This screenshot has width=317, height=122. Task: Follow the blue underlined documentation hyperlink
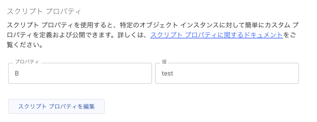216,35
